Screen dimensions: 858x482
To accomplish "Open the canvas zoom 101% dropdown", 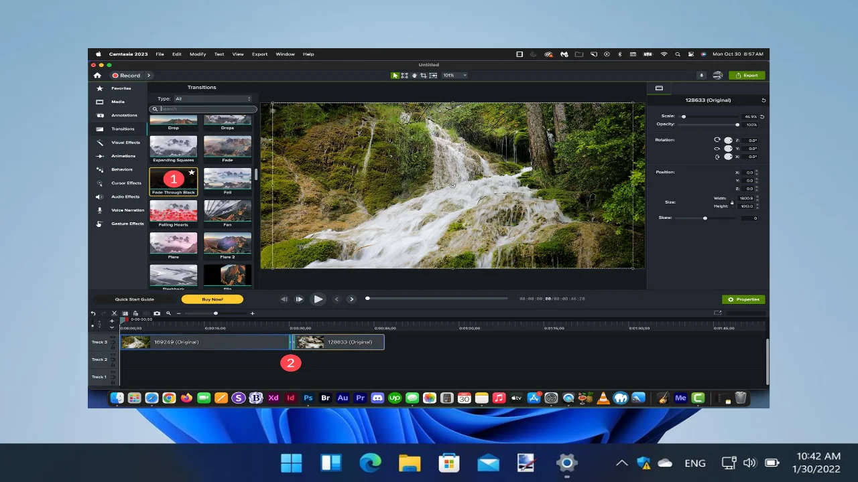I will pos(454,76).
